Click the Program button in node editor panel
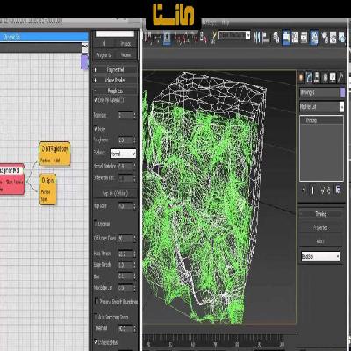The width and height of the screenshot is (351, 351). 104,55
